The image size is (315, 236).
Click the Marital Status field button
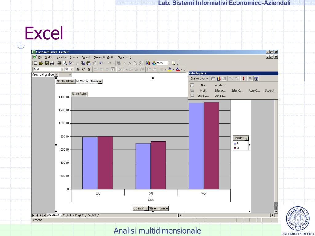click(x=66, y=81)
